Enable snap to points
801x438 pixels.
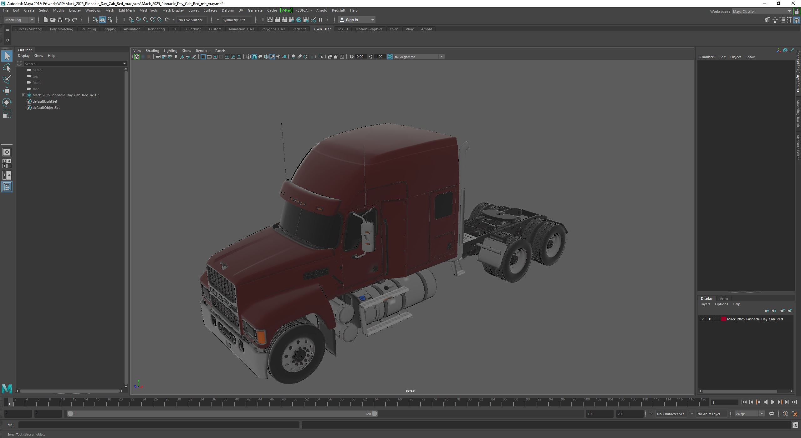[145, 20]
